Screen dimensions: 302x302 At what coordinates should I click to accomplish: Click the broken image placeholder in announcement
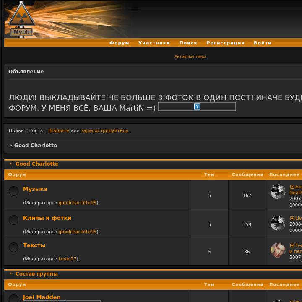pyautogui.click(x=197, y=107)
